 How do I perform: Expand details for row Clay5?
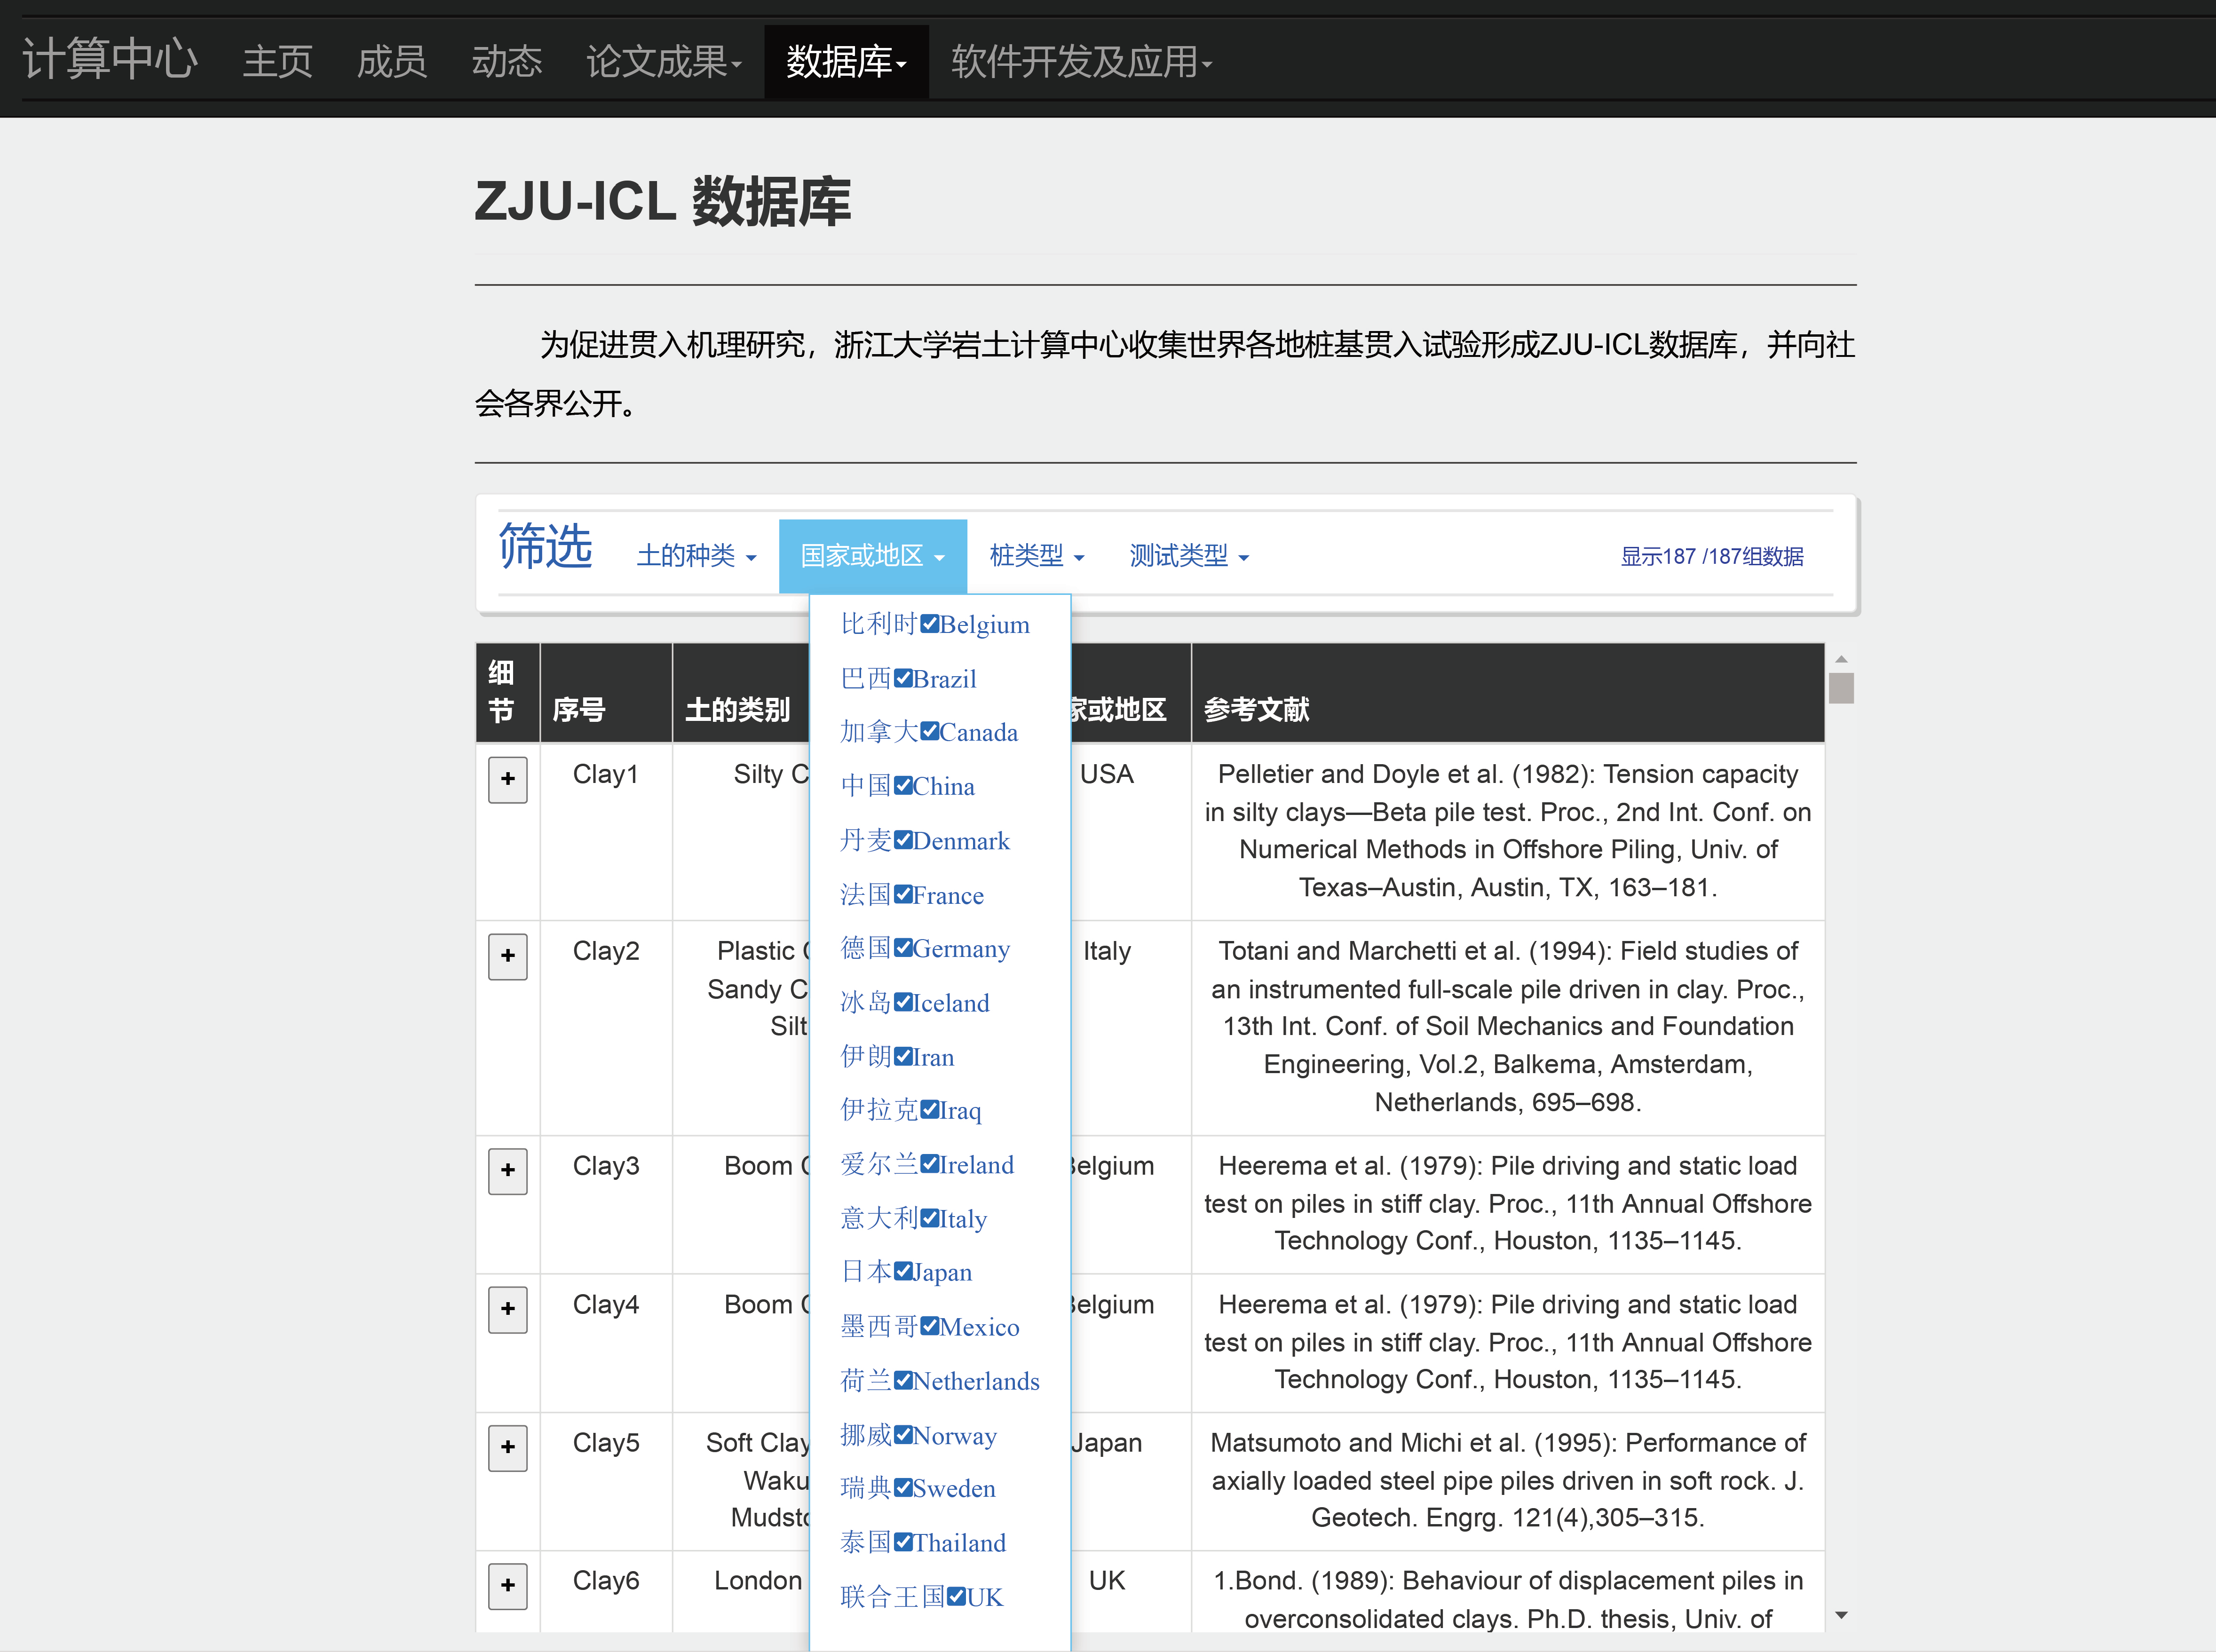508,1447
